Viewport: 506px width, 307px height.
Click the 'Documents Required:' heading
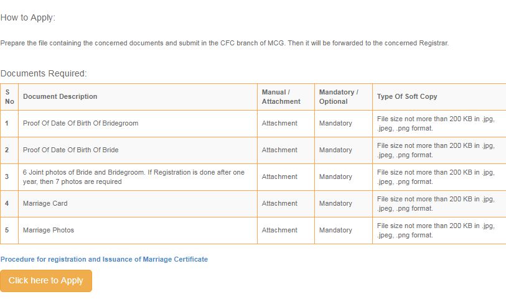[44, 73]
